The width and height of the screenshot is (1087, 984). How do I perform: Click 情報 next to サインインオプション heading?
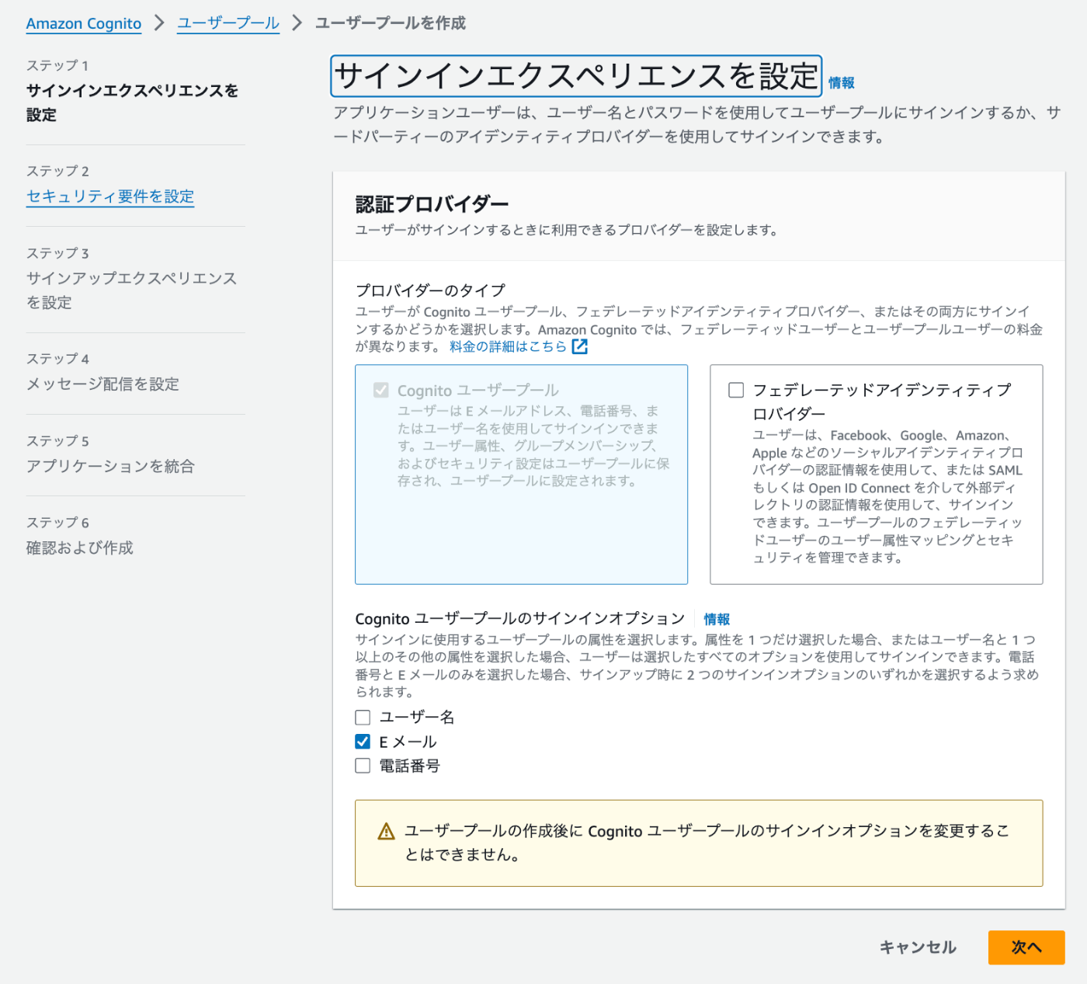717,619
